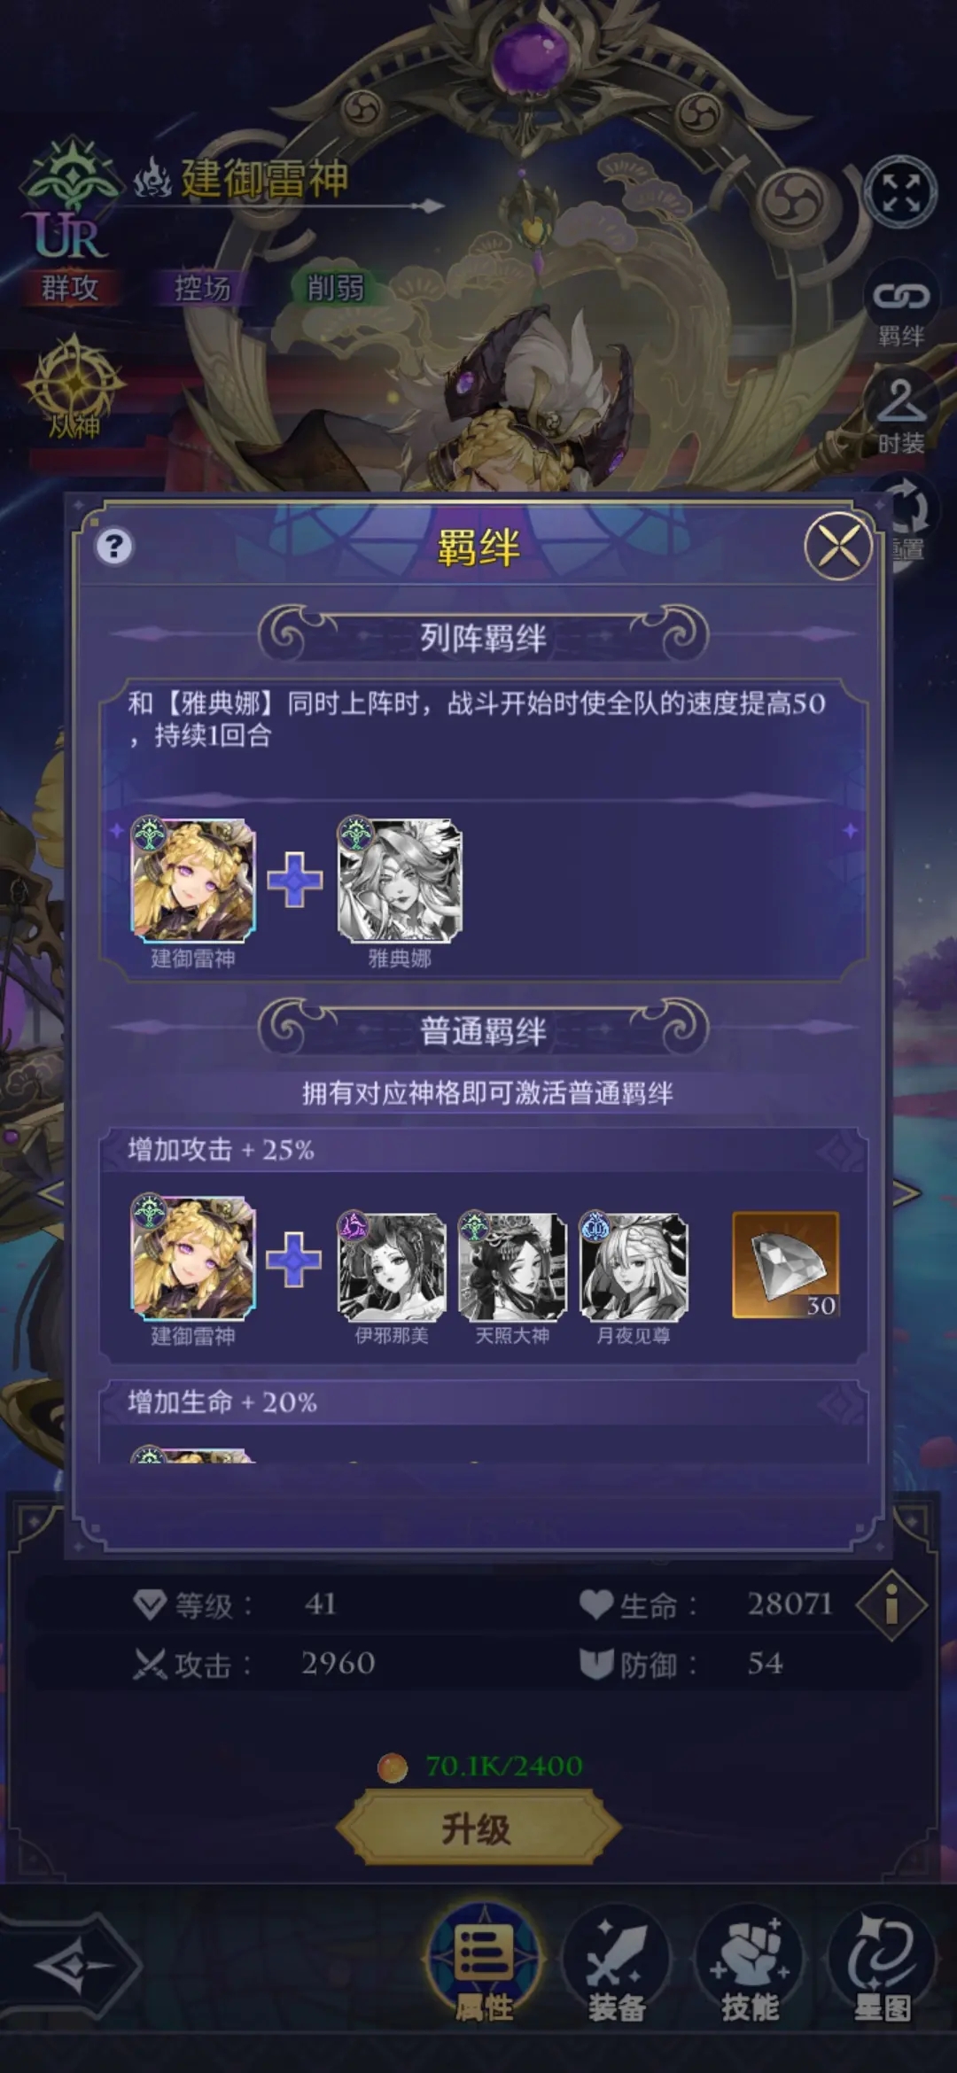The height and width of the screenshot is (2073, 957).
Task: Go to next hero with right arrow
Action: click(908, 1193)
